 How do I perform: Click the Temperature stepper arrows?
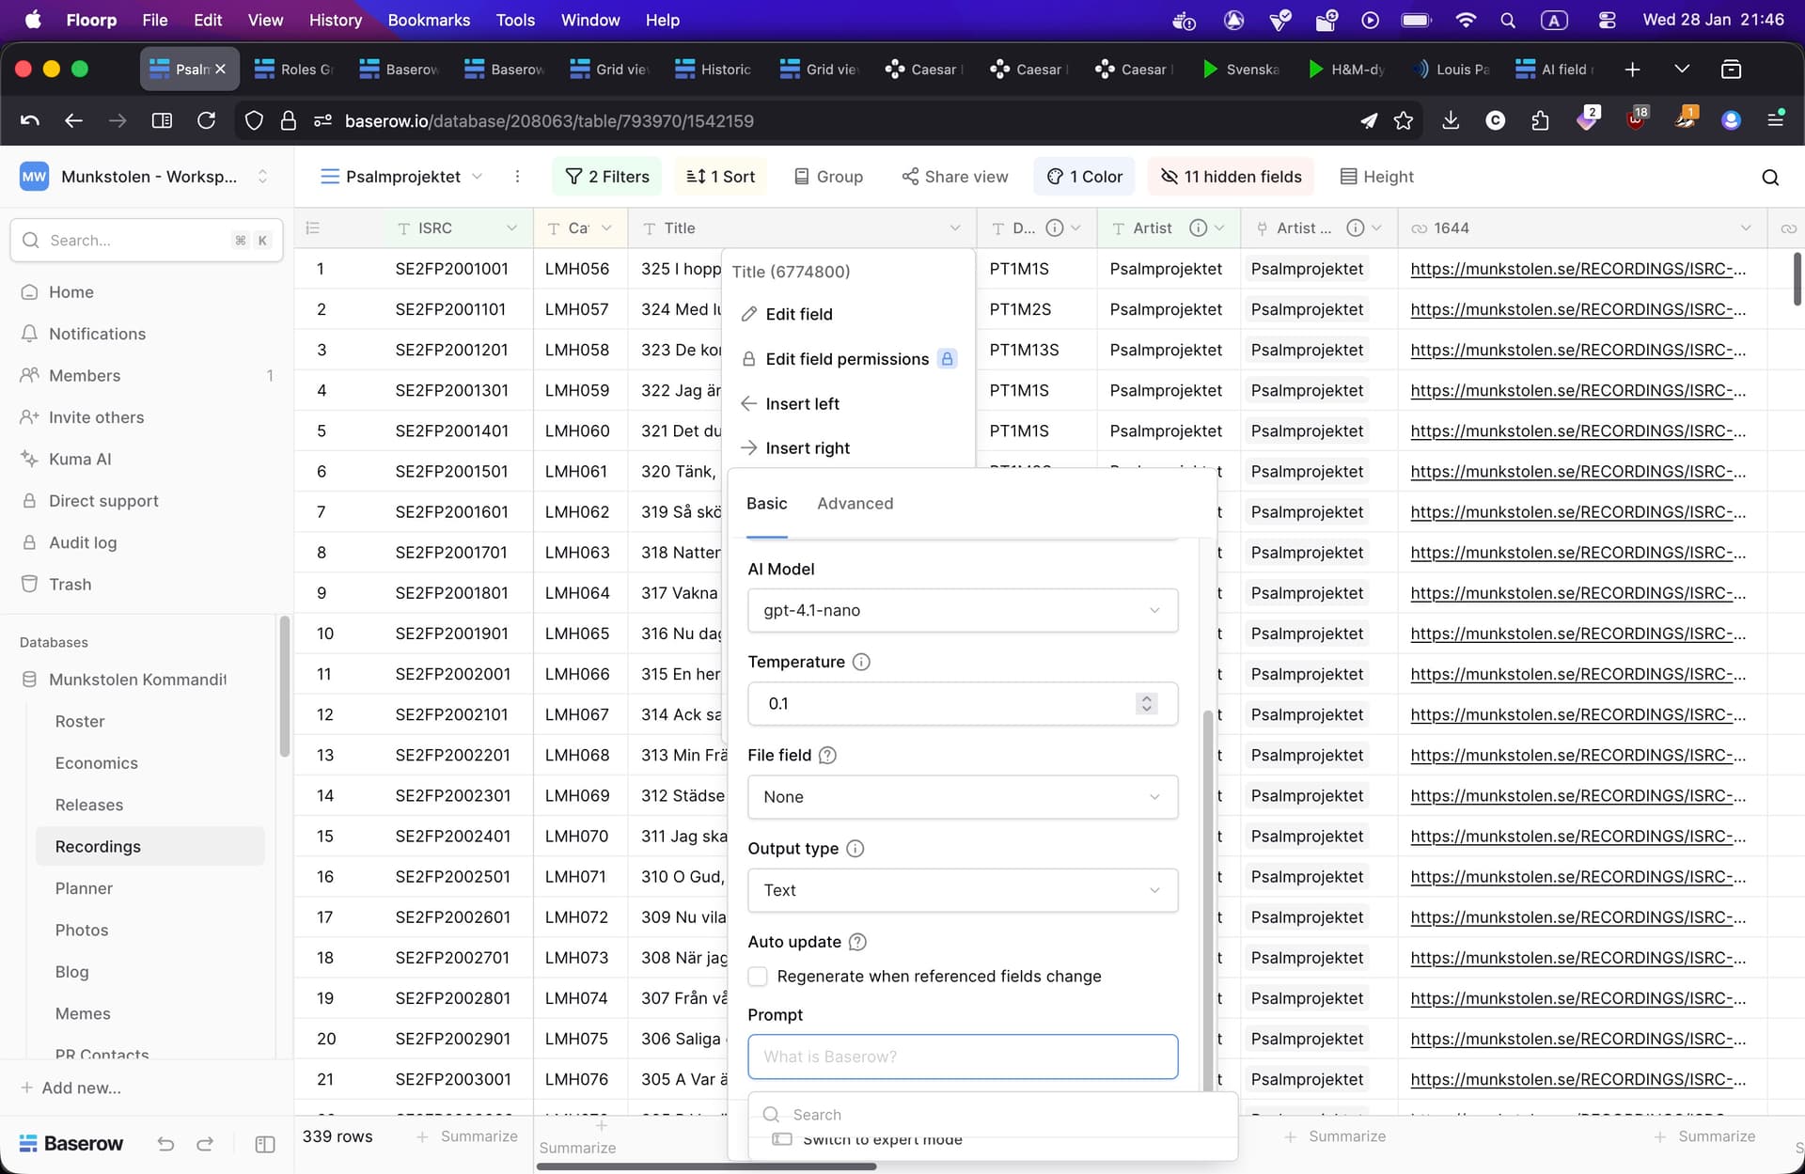[1146, 704]
